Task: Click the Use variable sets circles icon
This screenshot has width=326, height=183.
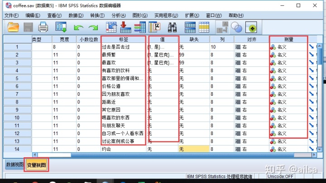Action: pos(237,27)
